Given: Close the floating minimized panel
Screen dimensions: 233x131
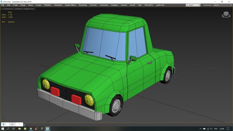Looking at the screenshot, I should click(19, 124).
